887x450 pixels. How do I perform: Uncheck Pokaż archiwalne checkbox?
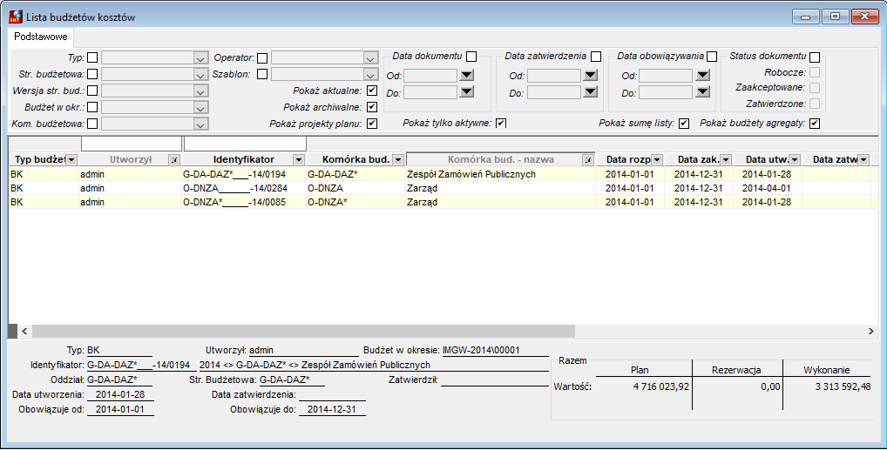point(372,107)
